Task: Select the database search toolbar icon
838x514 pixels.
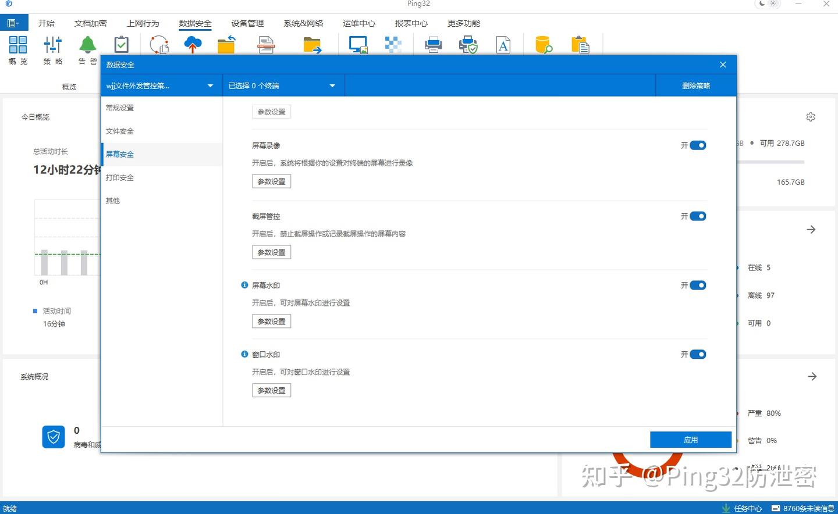Action: click(x=543, y=44)
